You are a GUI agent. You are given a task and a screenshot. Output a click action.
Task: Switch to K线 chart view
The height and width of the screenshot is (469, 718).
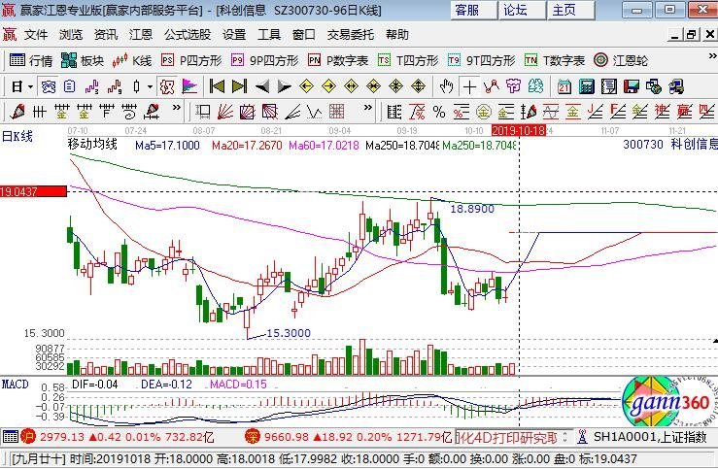132,60
